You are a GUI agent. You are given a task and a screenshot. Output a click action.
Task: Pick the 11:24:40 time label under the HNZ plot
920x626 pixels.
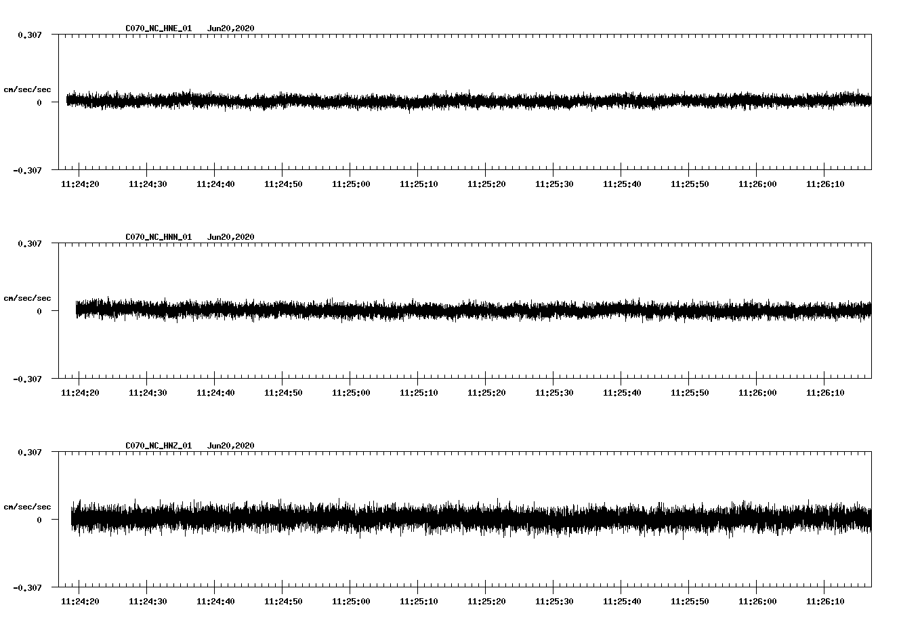(215, 602)
